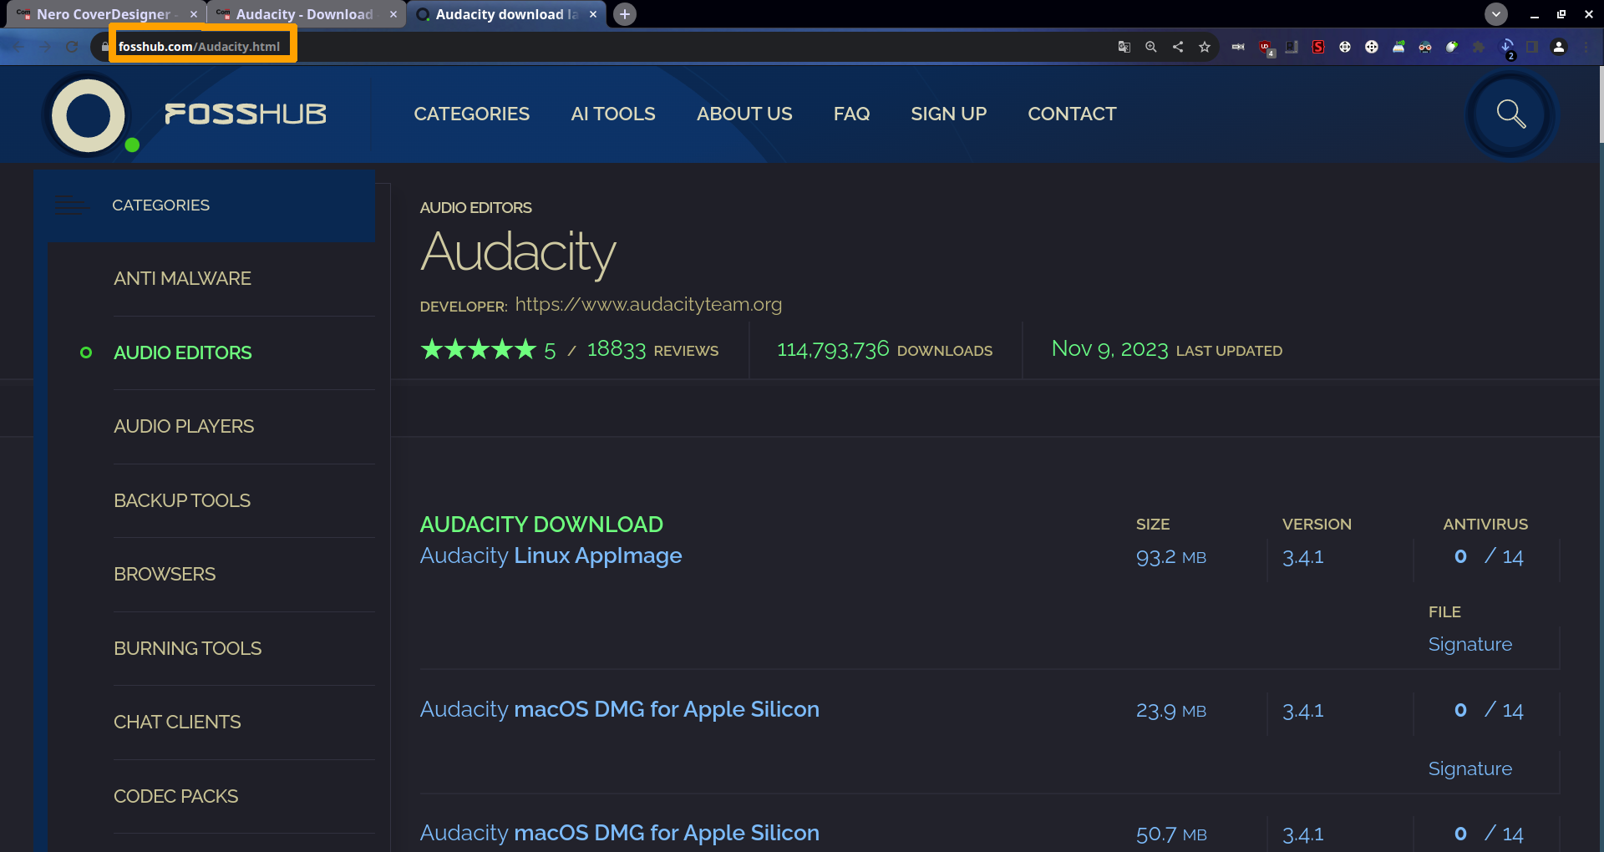Click the lock site info icon
Viewport: 1604px width, 852px height.
point(104,47)
